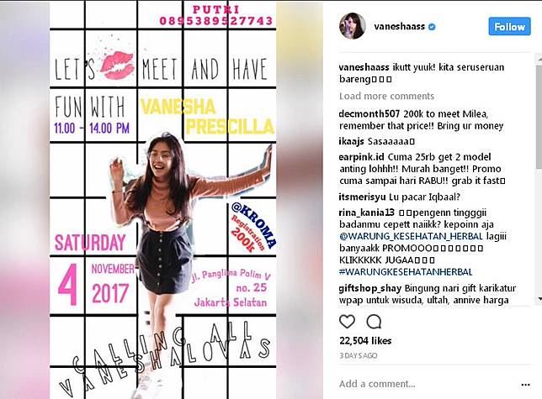The image size is (542, 399).
Task: Open the rina_kania13 commenter profile
Action: [367, 213]
